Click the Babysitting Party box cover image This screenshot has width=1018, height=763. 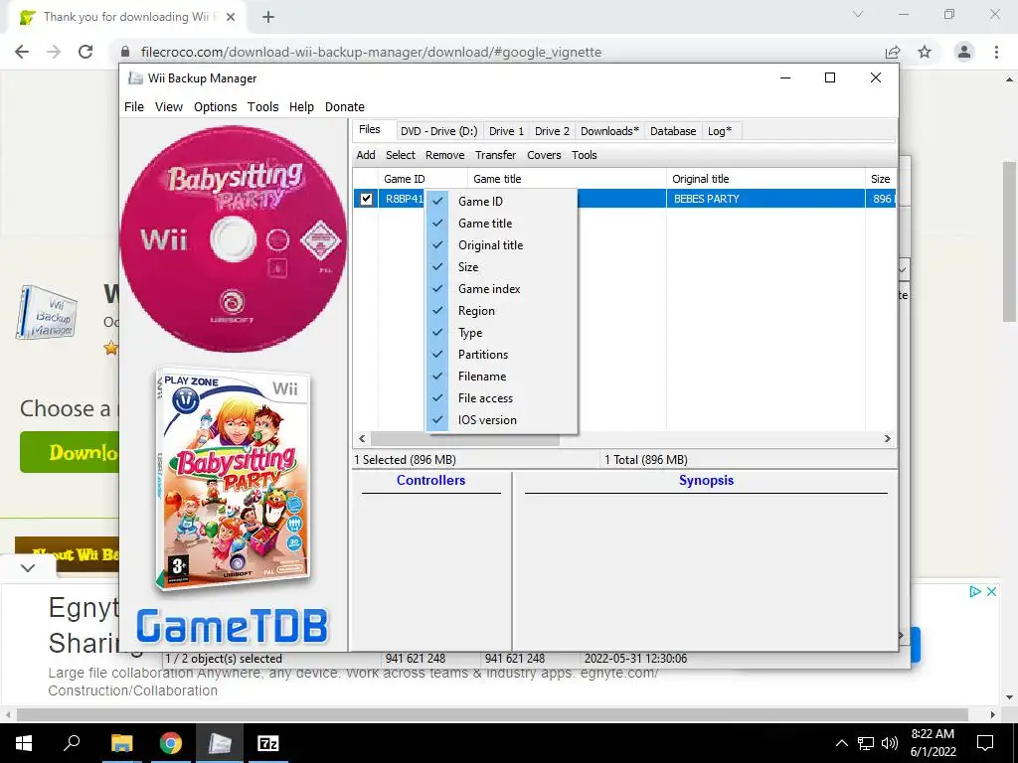[233, 479]
